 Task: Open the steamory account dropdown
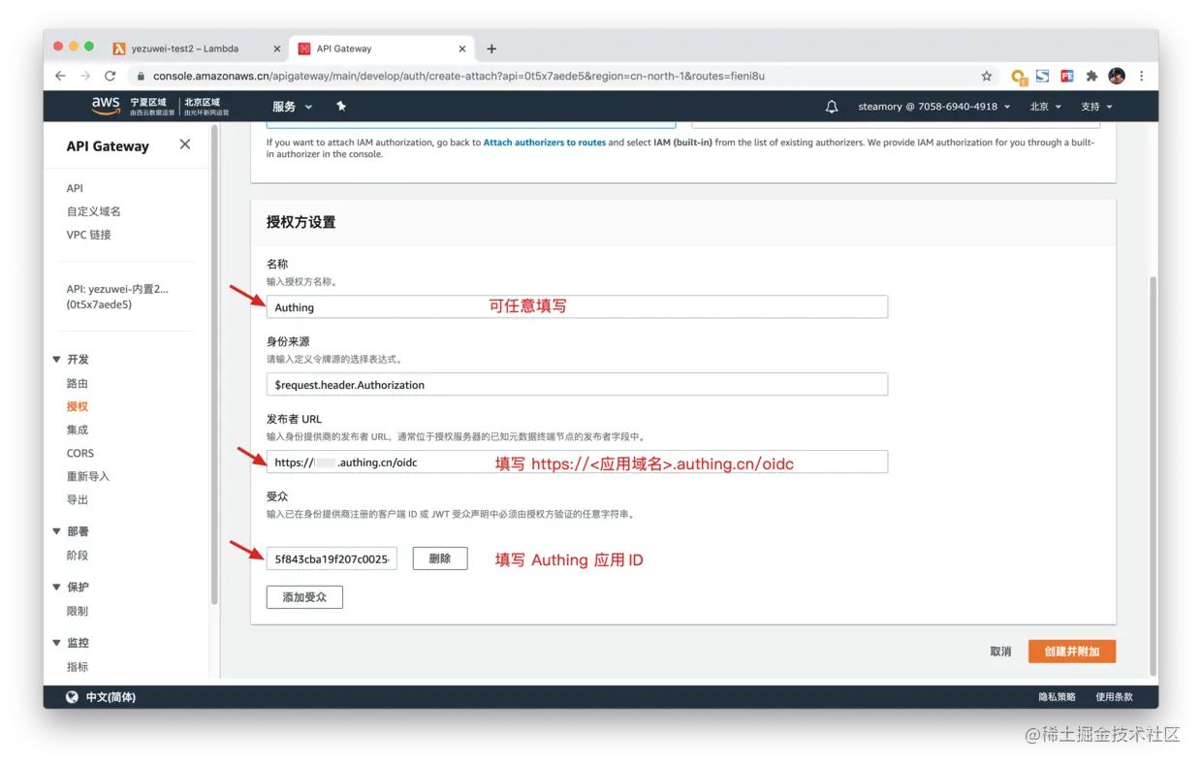click(x=934, y=107)
